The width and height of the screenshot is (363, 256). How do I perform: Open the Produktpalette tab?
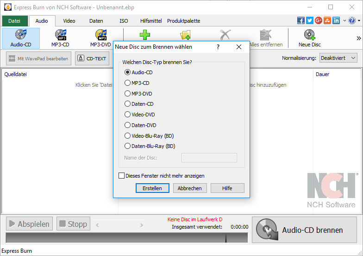[183, 21]
